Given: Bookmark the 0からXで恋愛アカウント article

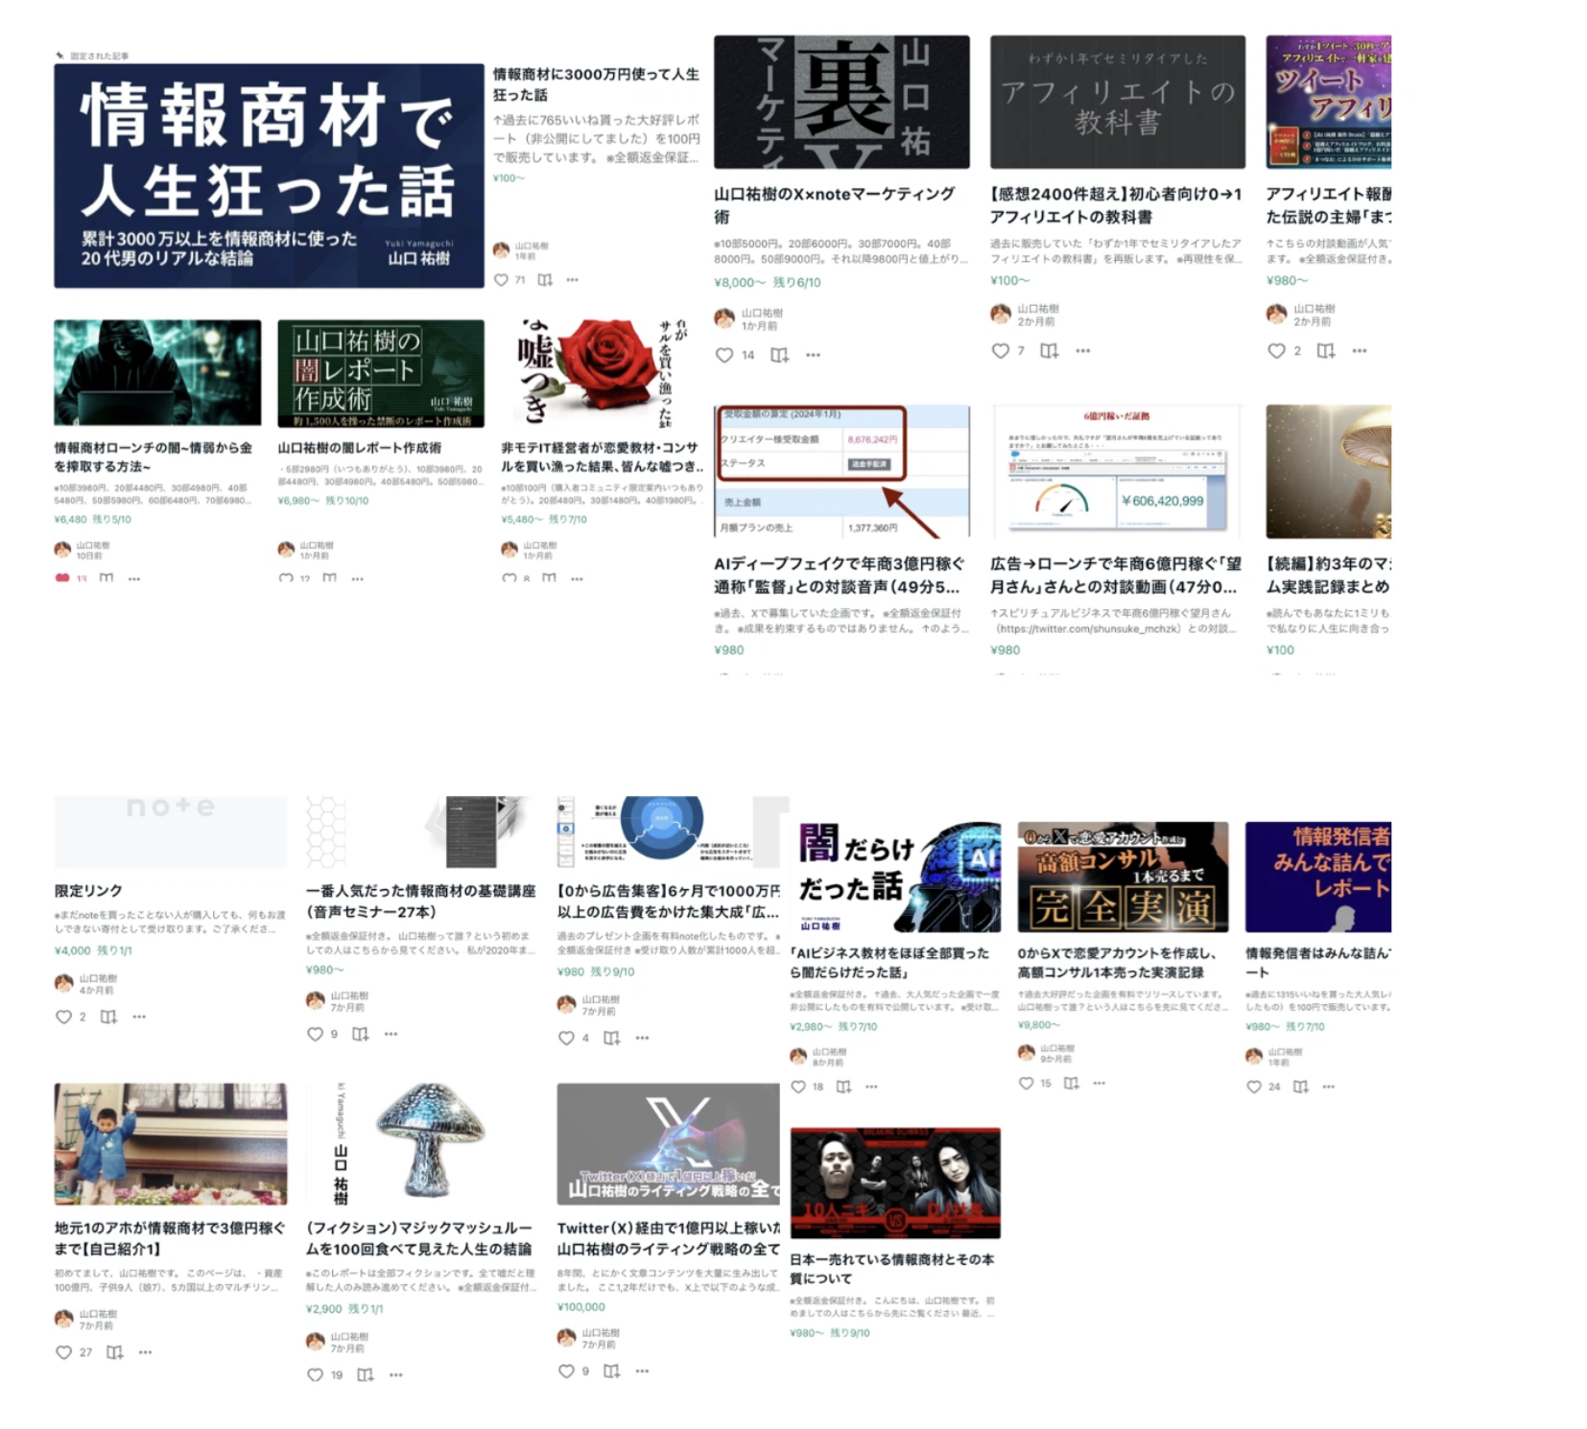Looking at the screenshot, I should click(x=1071, y=1083).
